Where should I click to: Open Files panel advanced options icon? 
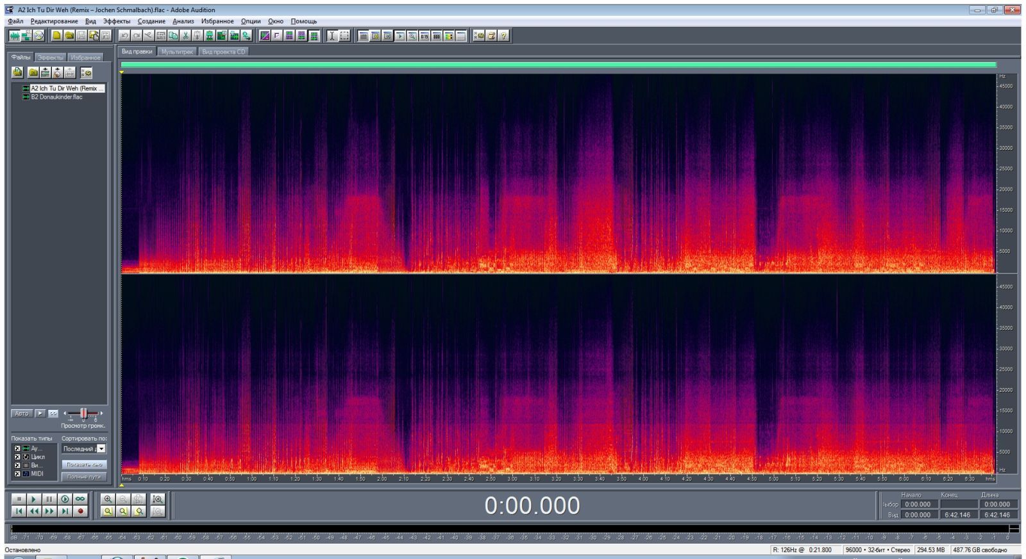(86, 72)
